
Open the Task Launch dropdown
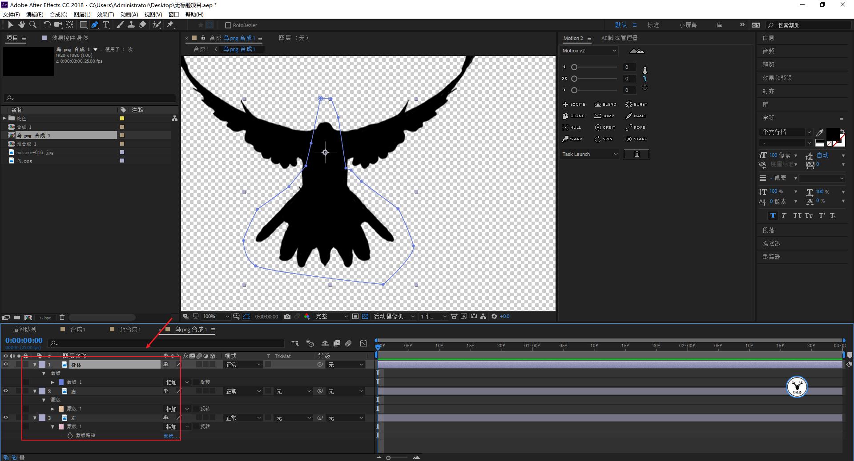coord(589,154)
